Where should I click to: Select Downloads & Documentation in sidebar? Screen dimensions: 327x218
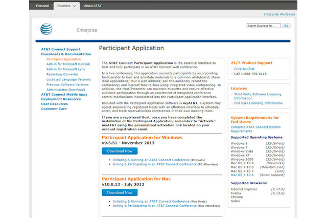66,54
